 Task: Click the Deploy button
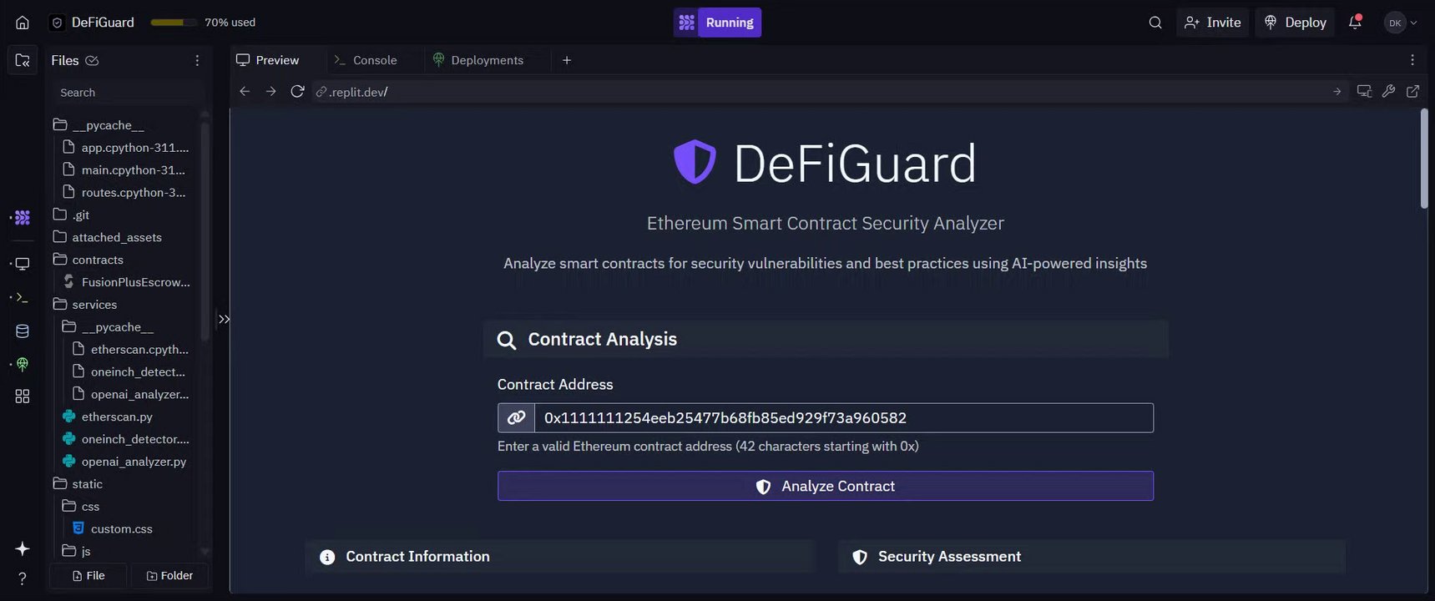point(1296,23)
